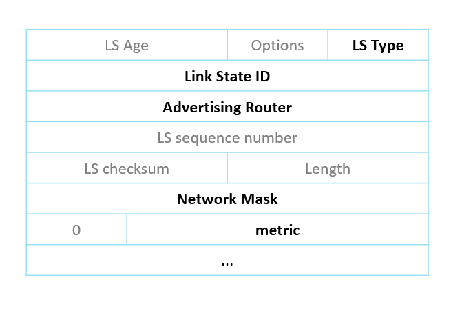This screenshot has height=320, width=451.
Task: Select the LS sequence number row
Action: click(227, 137)
